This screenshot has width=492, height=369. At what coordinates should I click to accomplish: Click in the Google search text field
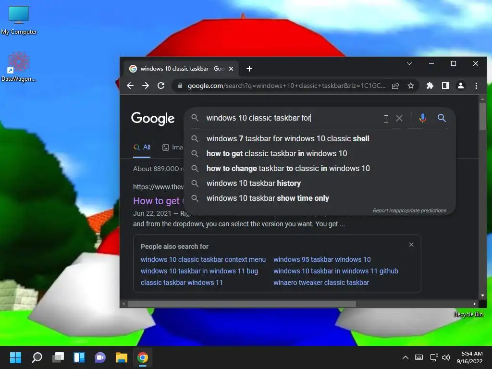tap(292, 118)
